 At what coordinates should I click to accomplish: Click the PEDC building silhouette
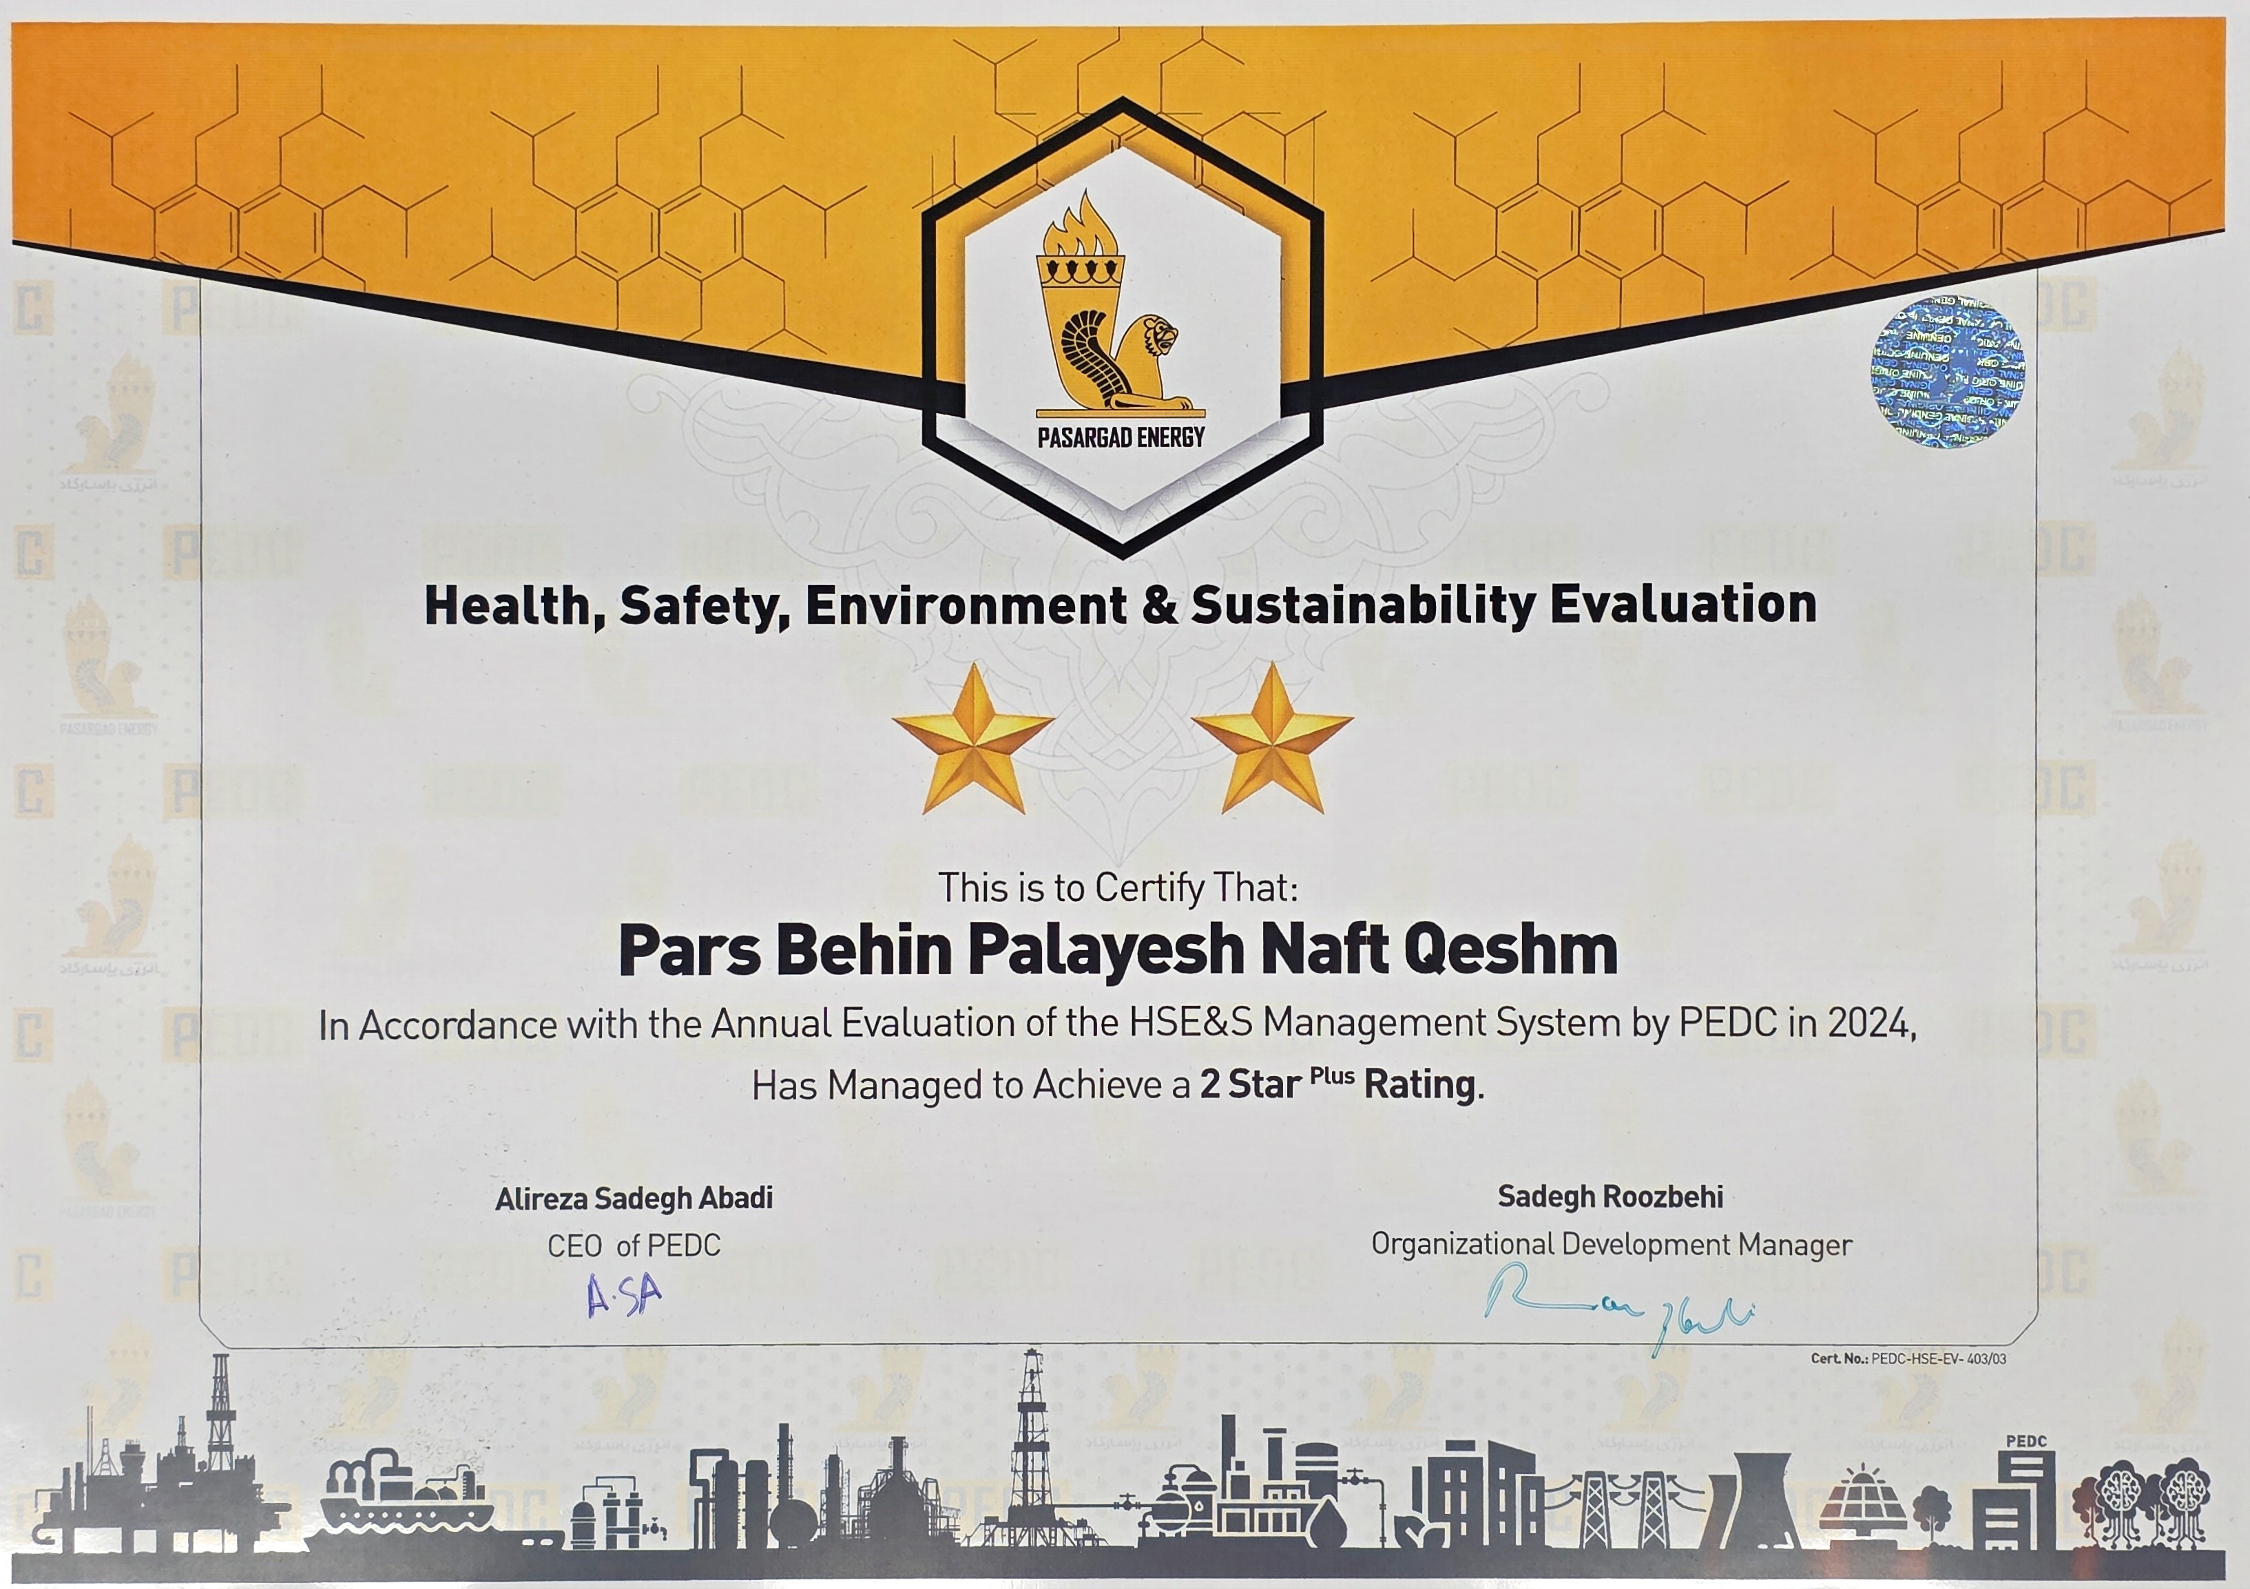click(x=2015, y=1493)
